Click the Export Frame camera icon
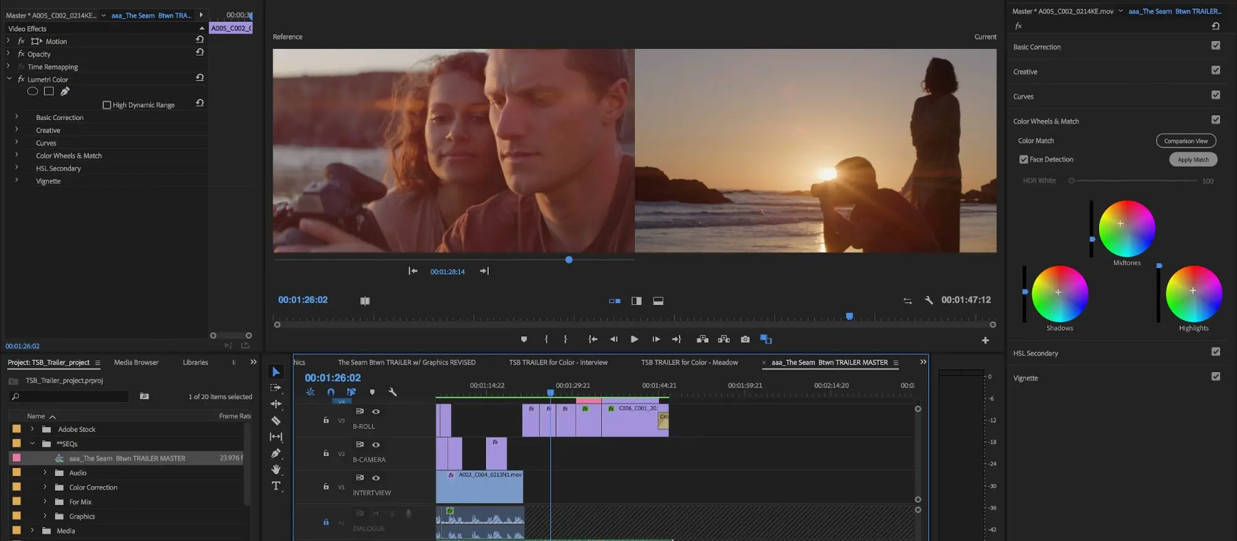 tap(745, 339)
